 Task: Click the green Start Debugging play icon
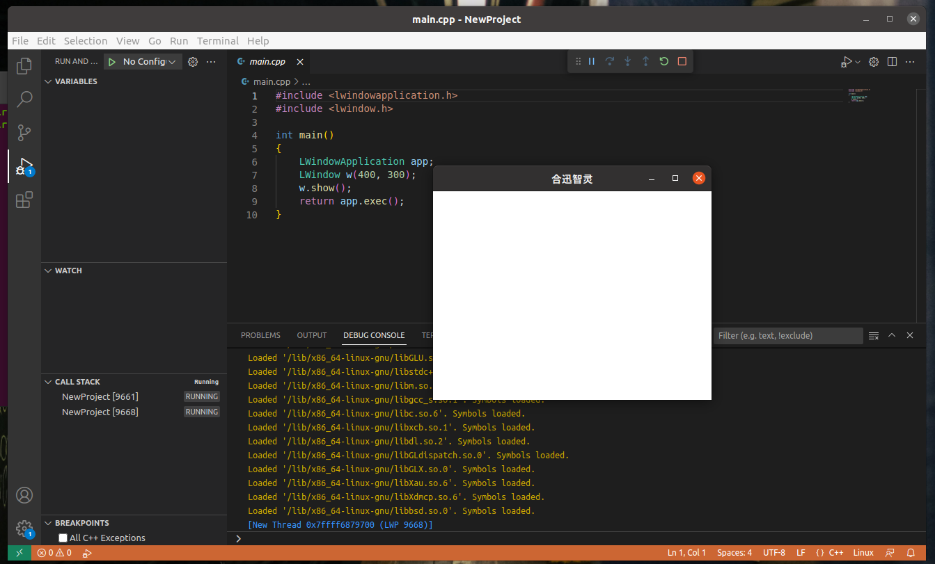111,62
